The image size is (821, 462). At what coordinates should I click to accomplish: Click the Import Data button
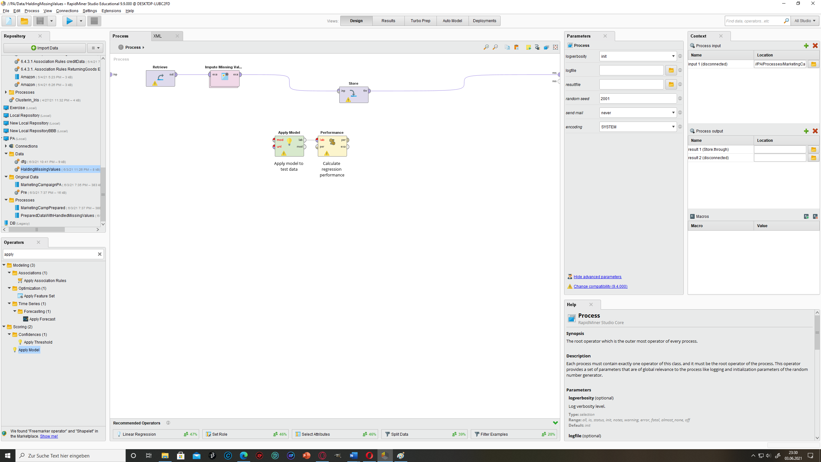coord(45,48)
